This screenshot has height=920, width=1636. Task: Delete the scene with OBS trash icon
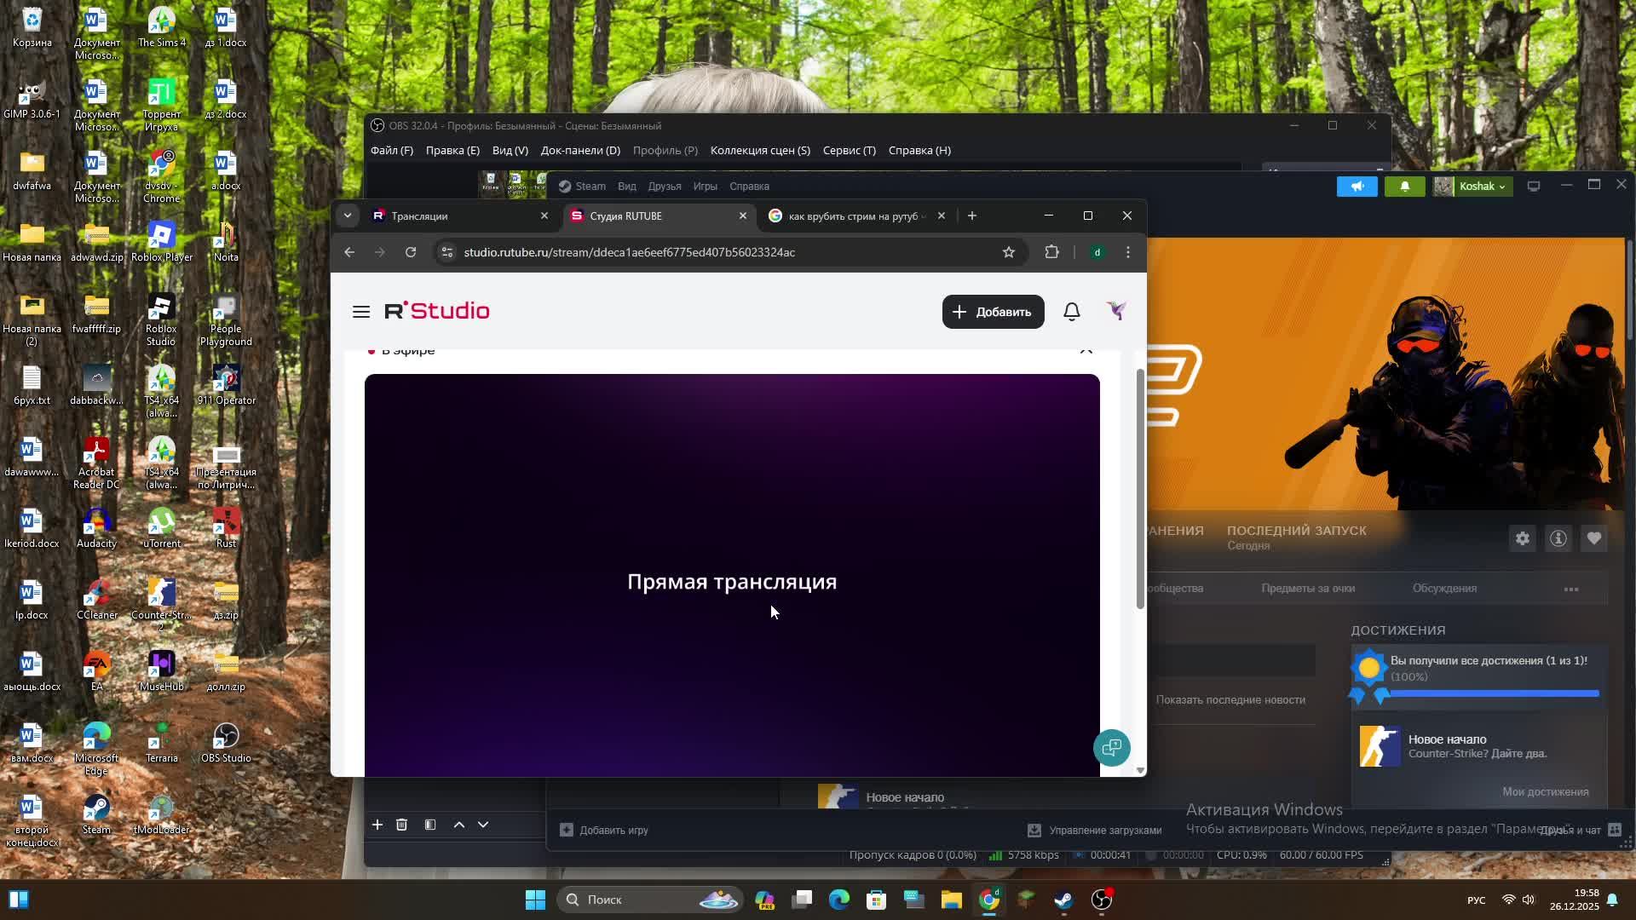pyautogui.click(x=401, y=825)
